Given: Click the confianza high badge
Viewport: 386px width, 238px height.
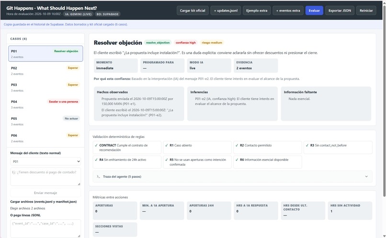Looking at the screenshot, I should pyautogui.click(x=186, y=43).
